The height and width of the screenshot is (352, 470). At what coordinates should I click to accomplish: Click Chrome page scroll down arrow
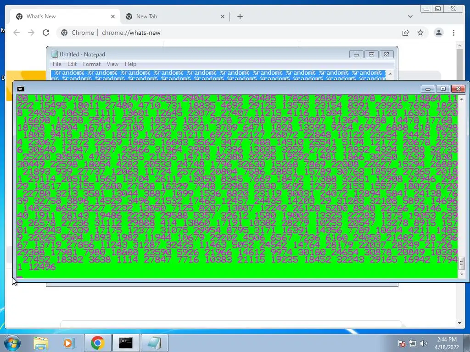pyautogui.click(x=459, y=323)
